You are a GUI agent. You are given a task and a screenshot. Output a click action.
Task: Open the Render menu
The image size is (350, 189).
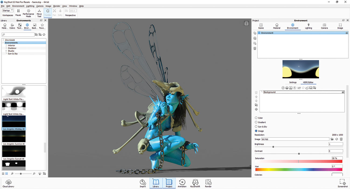pos(57,6)
